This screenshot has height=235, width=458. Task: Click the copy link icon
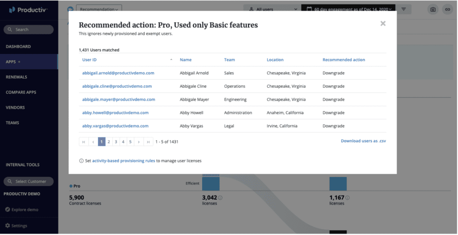[x=446, y=9]
